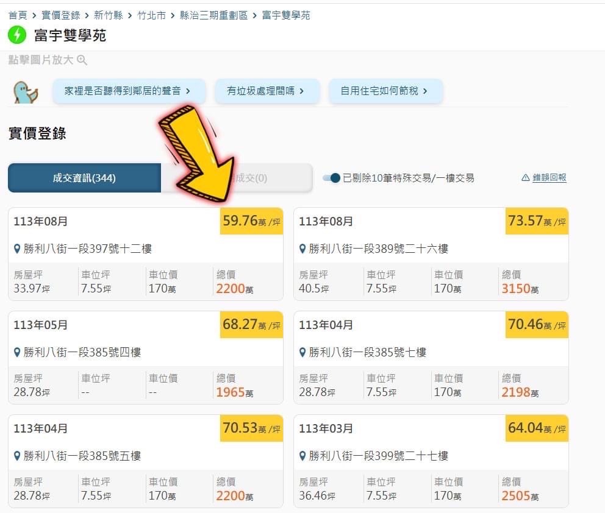Click the 錯誤回報 link
The width and height of the screenshot is (605, 513).
point(550,178)
